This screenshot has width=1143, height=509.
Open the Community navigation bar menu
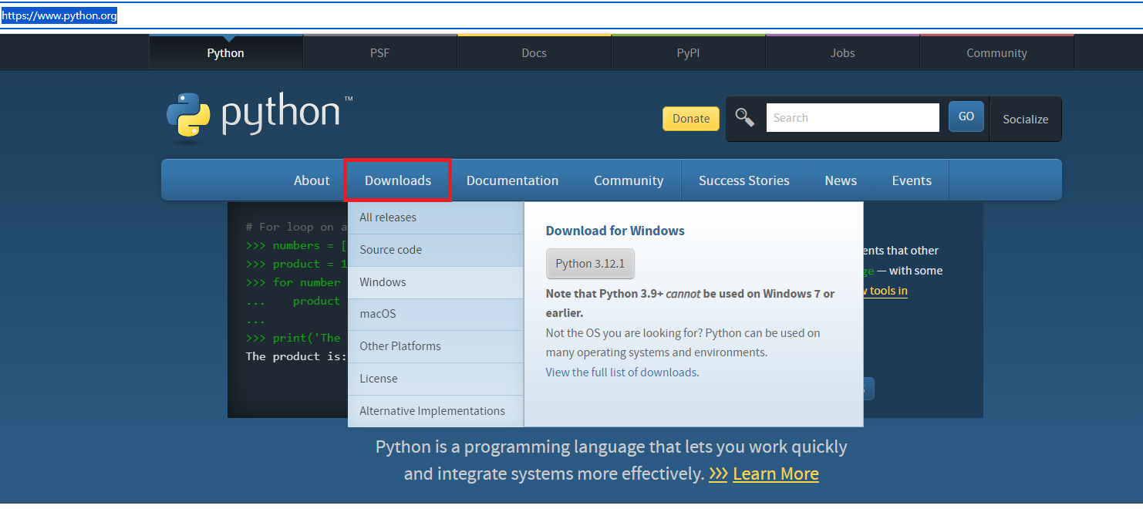[629, 180]
